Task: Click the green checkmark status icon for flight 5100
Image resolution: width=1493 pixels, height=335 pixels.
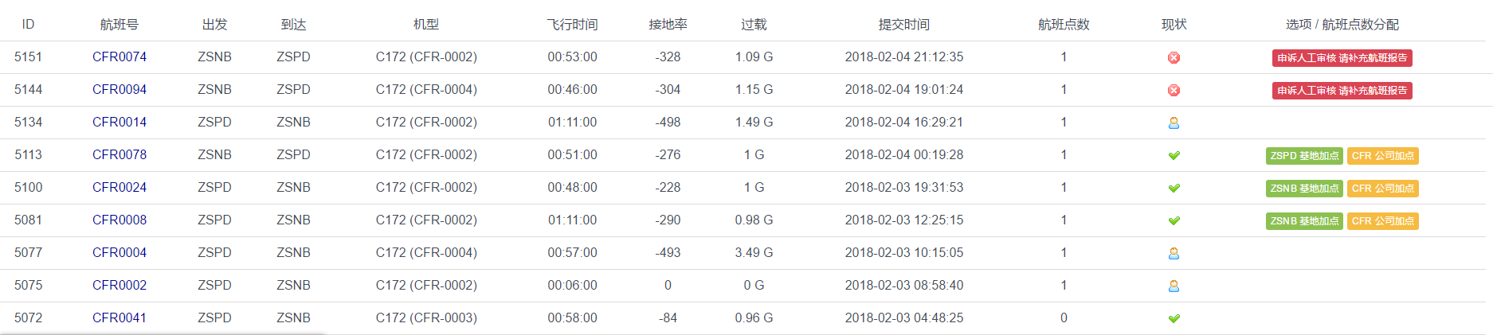Action: [x=1174, y=188]
